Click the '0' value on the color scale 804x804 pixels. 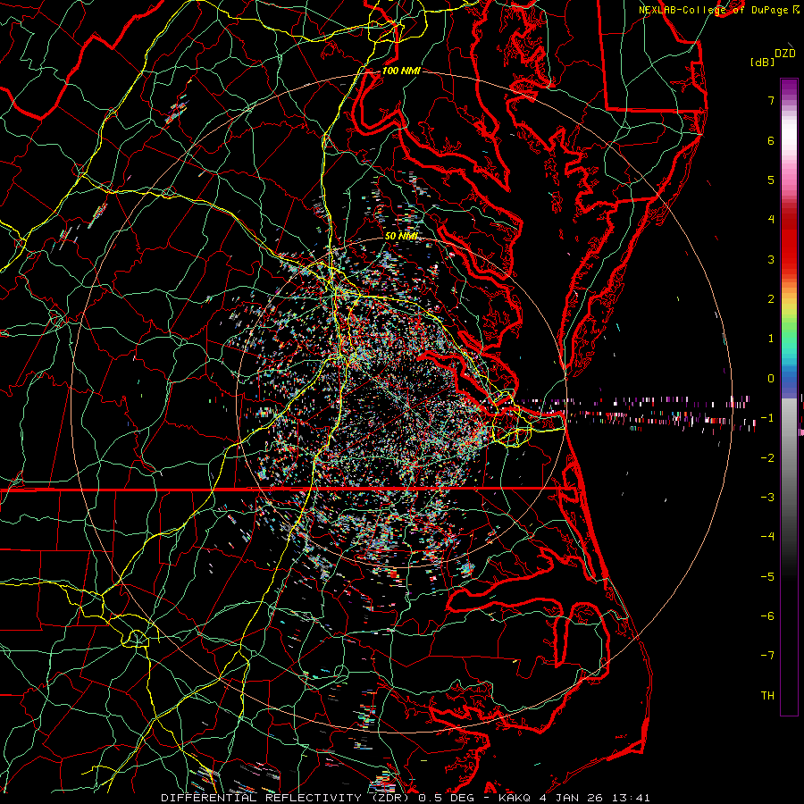[771, 379]
